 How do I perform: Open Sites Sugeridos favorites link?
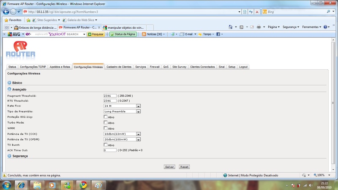pos(46,20)
